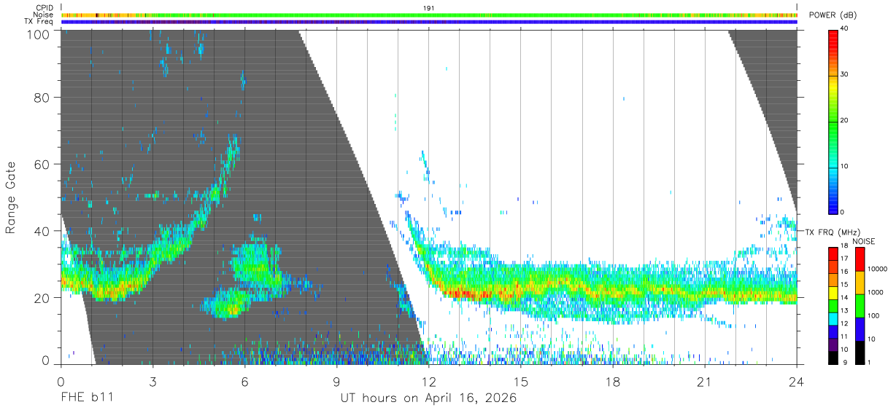Click the power color bar scale
Viewport: 896px width, 413px height.
[833, 121]
